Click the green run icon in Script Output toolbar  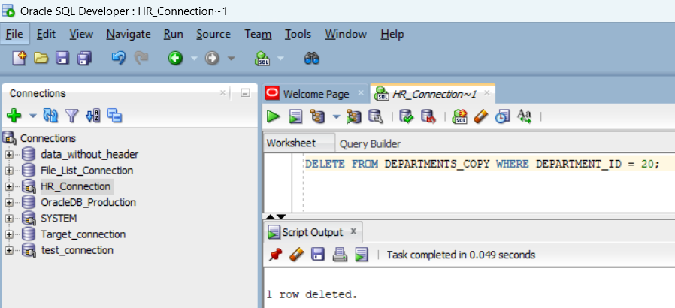coord(362,255)
